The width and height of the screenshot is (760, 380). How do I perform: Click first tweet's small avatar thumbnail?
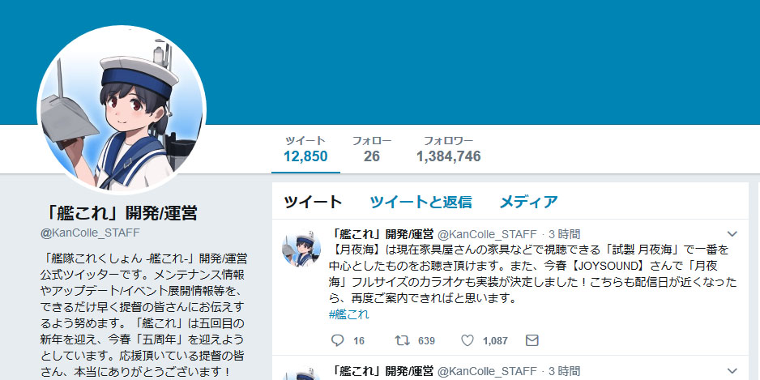[301, 248]
